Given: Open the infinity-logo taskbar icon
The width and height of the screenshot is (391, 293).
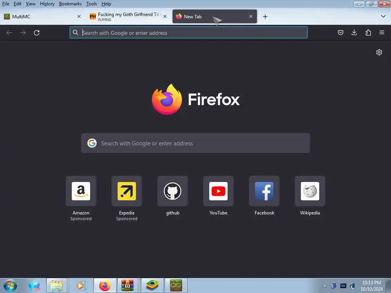Looking at the screenshot, I should pos(176,285).
